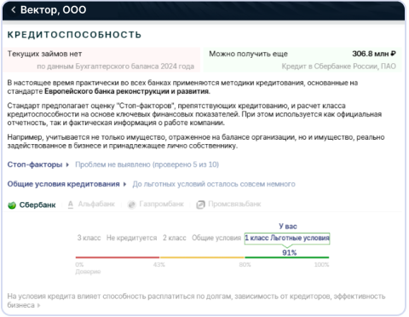The height and width of the screenshot is (317, 409).
Task: Click the '1 класс Льготные условия' box
Action: tap(287, 238)
